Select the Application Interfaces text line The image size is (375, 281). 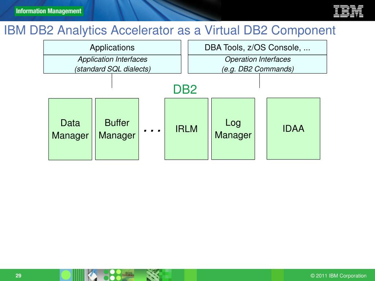tap(112, 59)
